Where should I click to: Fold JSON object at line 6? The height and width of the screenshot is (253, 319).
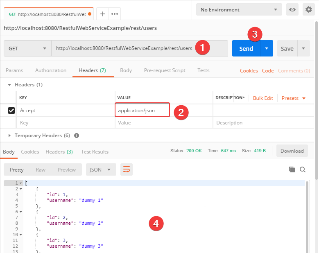tap(20, 212)
